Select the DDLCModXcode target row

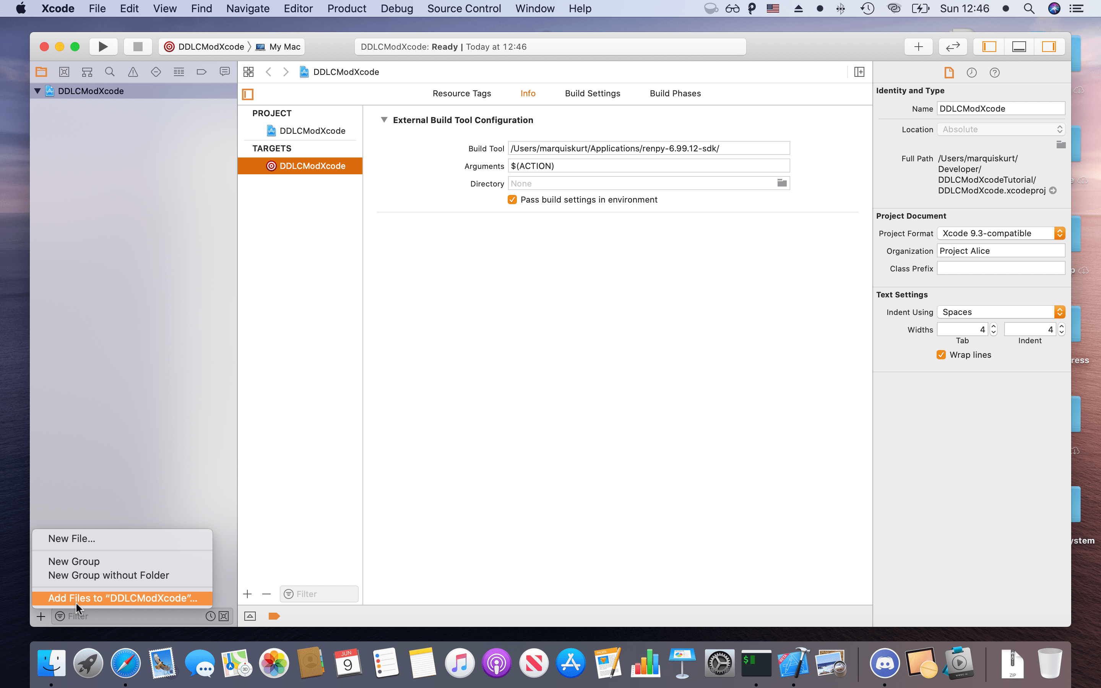coord(300,166)
